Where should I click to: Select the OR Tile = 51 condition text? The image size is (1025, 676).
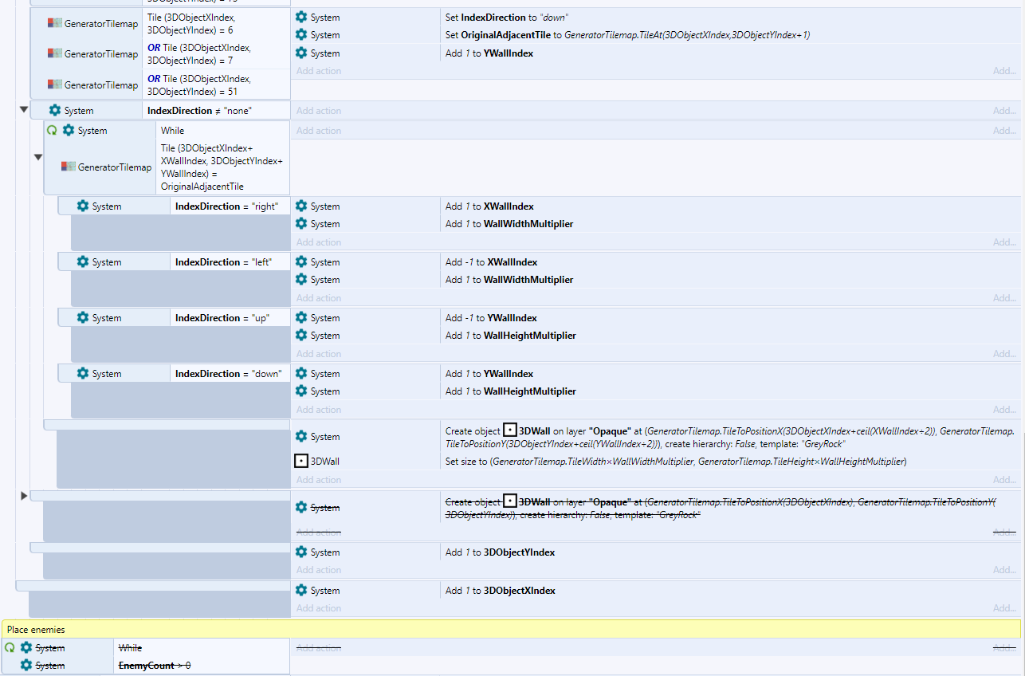[x=199, y=84]
